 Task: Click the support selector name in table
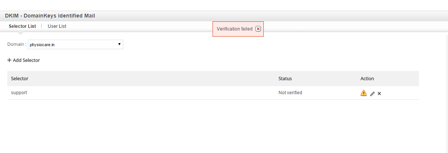pos(19,93)
